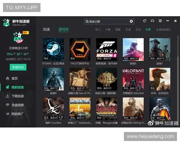180x144 pixels.
Task: Show 全部(820款) all games
Action: click(163, 30)
